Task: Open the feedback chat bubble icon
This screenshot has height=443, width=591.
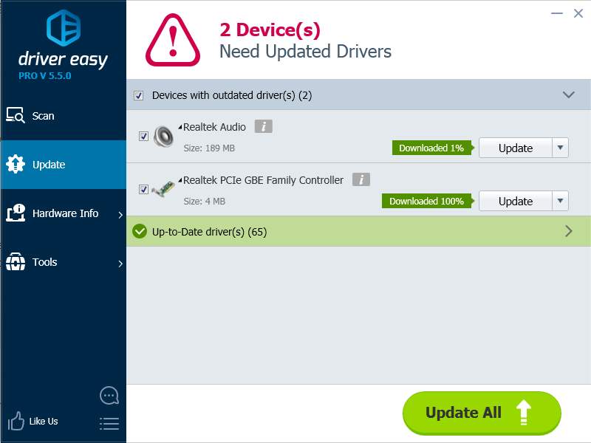Action: click(109, 396)
